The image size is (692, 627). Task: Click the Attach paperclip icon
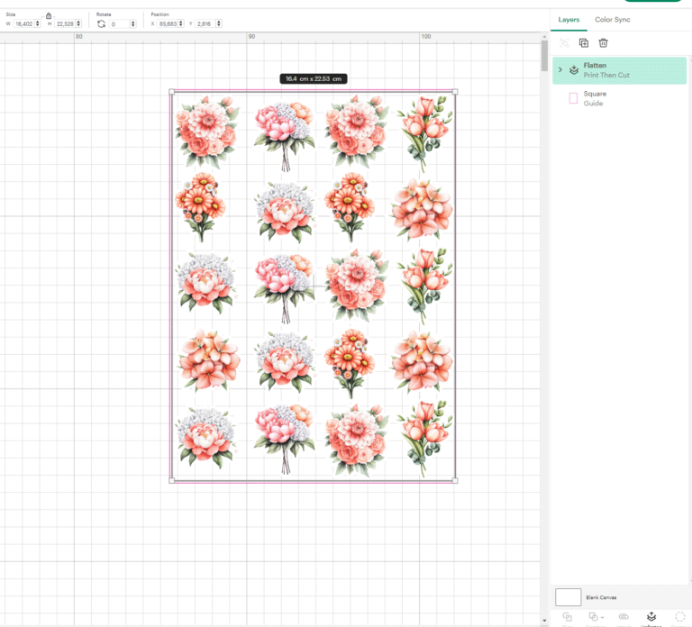coord(624,616)
